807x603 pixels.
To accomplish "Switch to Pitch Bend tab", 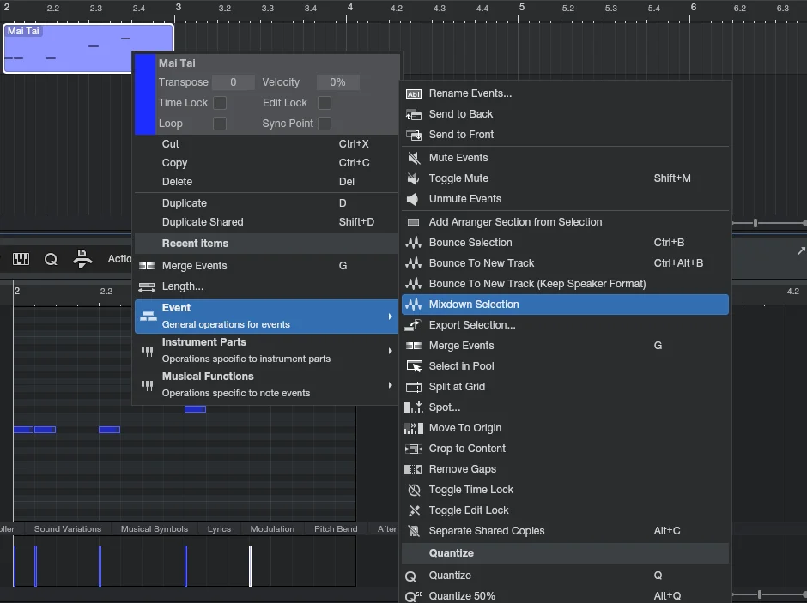I will pyautogui.click(x=336, y=529).
